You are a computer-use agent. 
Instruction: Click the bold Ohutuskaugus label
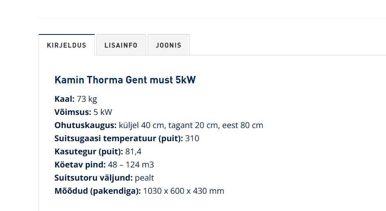click(86, 125)
